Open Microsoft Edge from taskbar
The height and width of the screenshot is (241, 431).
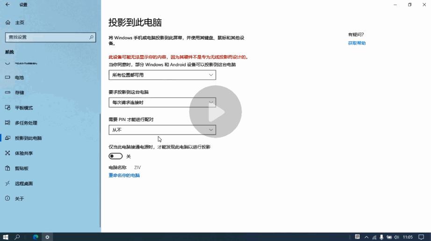click(x=36, y=237)
